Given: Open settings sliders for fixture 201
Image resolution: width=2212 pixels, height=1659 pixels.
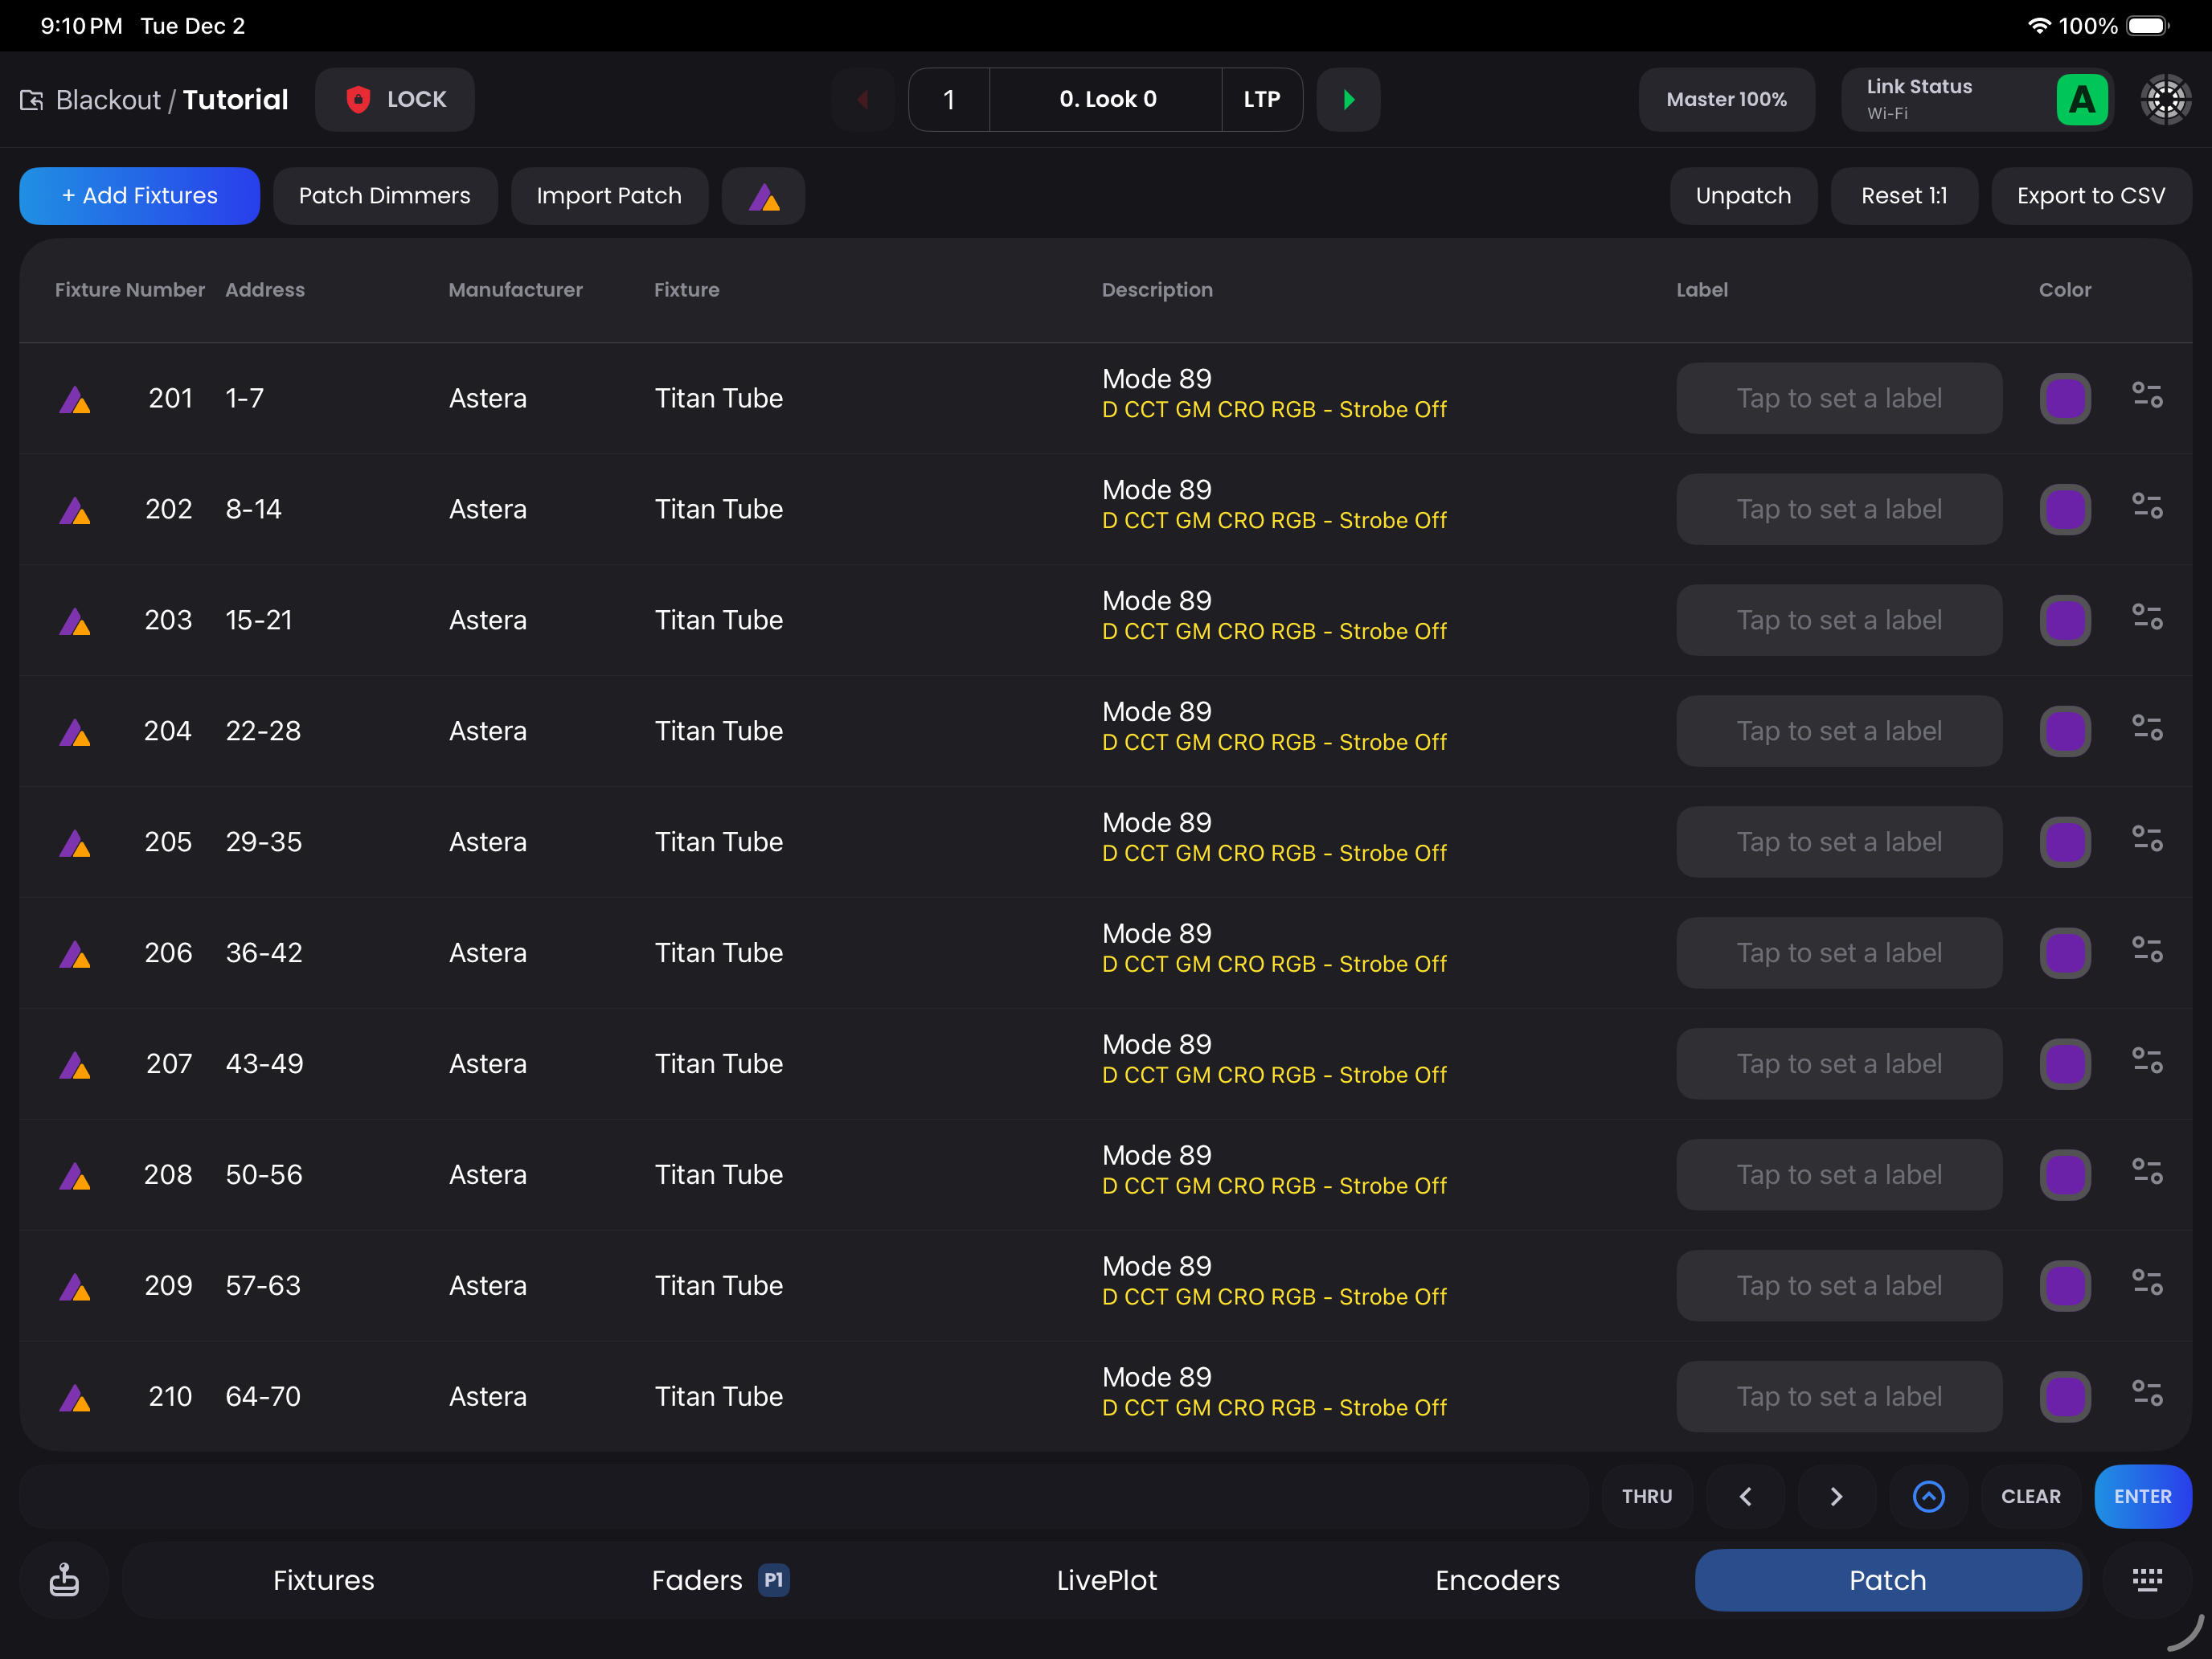Looking at the screenshot, I should tap(2146, 397).
